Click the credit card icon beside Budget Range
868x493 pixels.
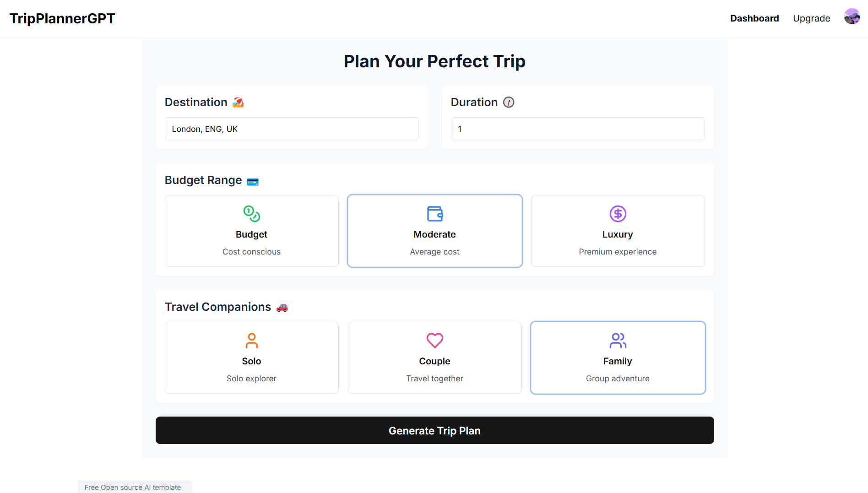[x=253, y=182]
